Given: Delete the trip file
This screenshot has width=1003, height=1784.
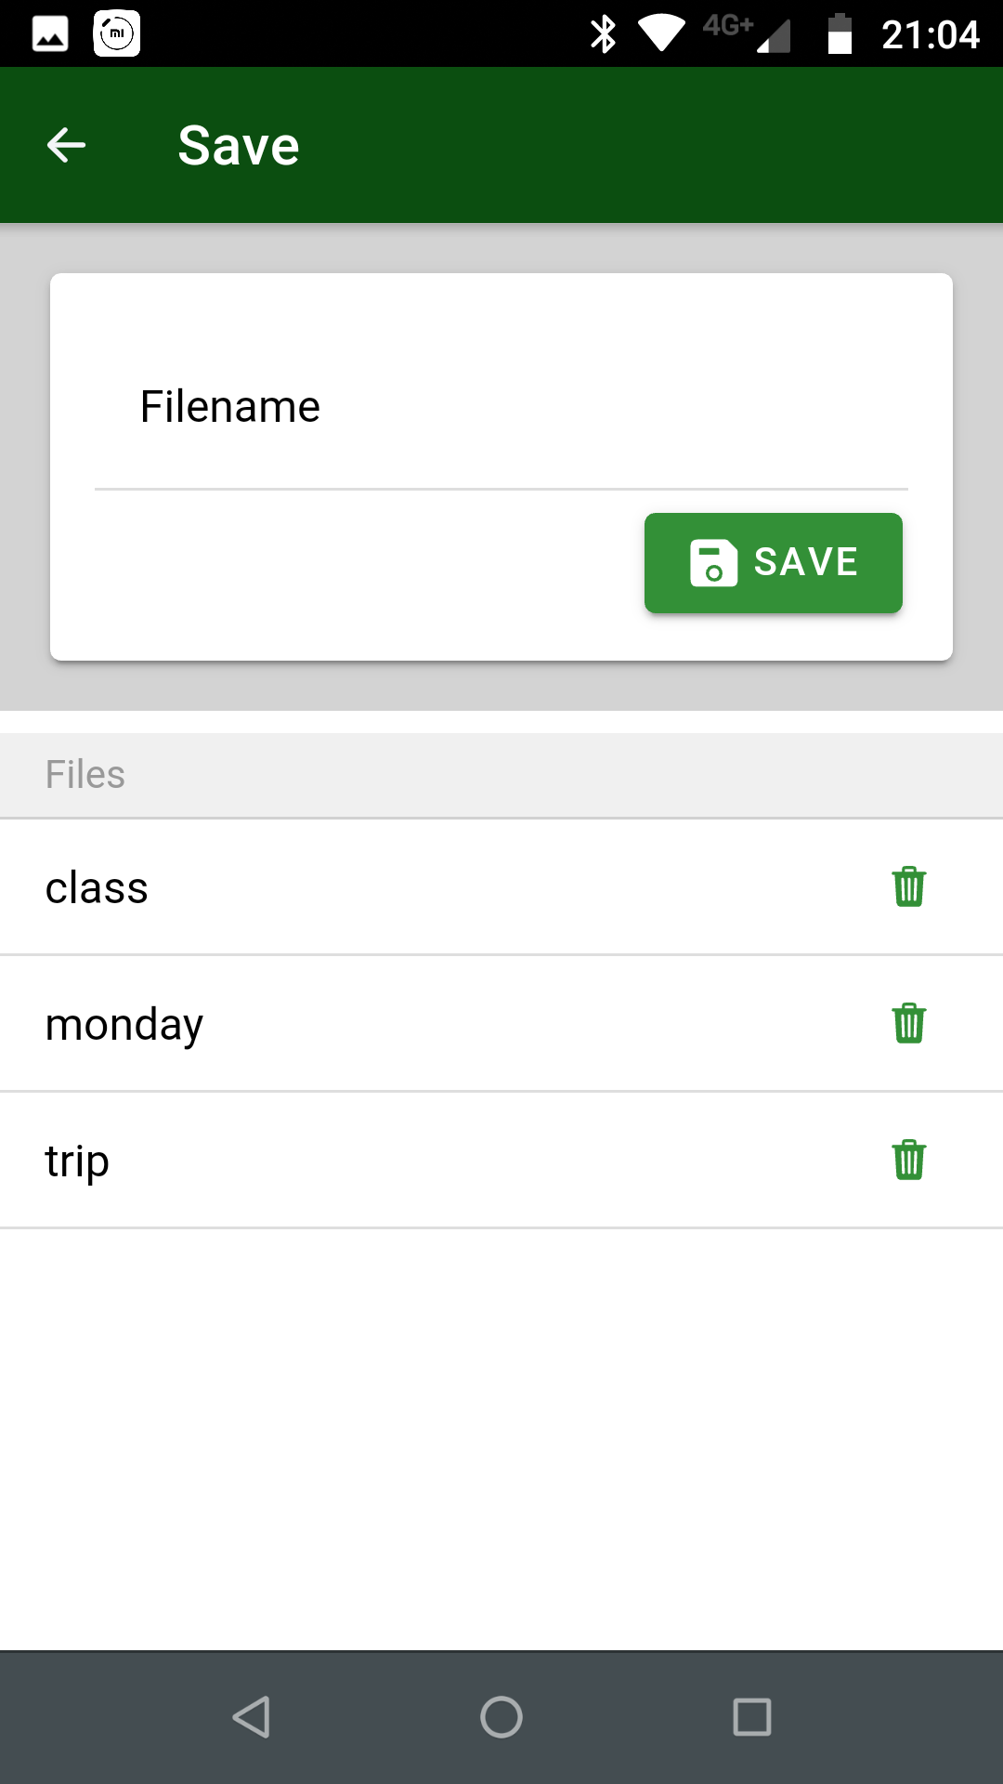Looking at the screenshot, I should pyautogui.click(x=908, y=1160).
